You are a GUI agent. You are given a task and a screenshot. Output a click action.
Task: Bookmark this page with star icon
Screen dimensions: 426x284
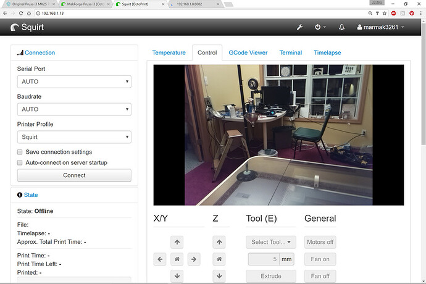[x=385, y=13]
